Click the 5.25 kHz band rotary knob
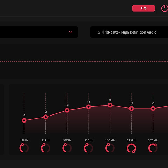This screenshot has width=168, height=168. tap(153, 148)
